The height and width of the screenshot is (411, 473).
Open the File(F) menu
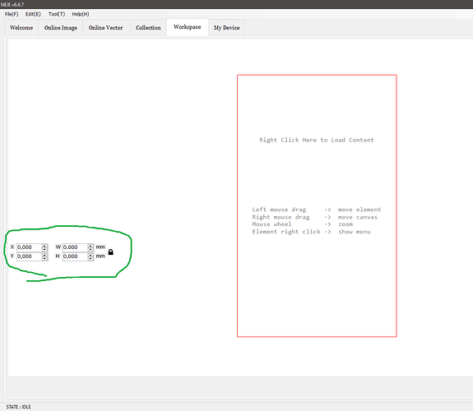[x=12, y=14]
